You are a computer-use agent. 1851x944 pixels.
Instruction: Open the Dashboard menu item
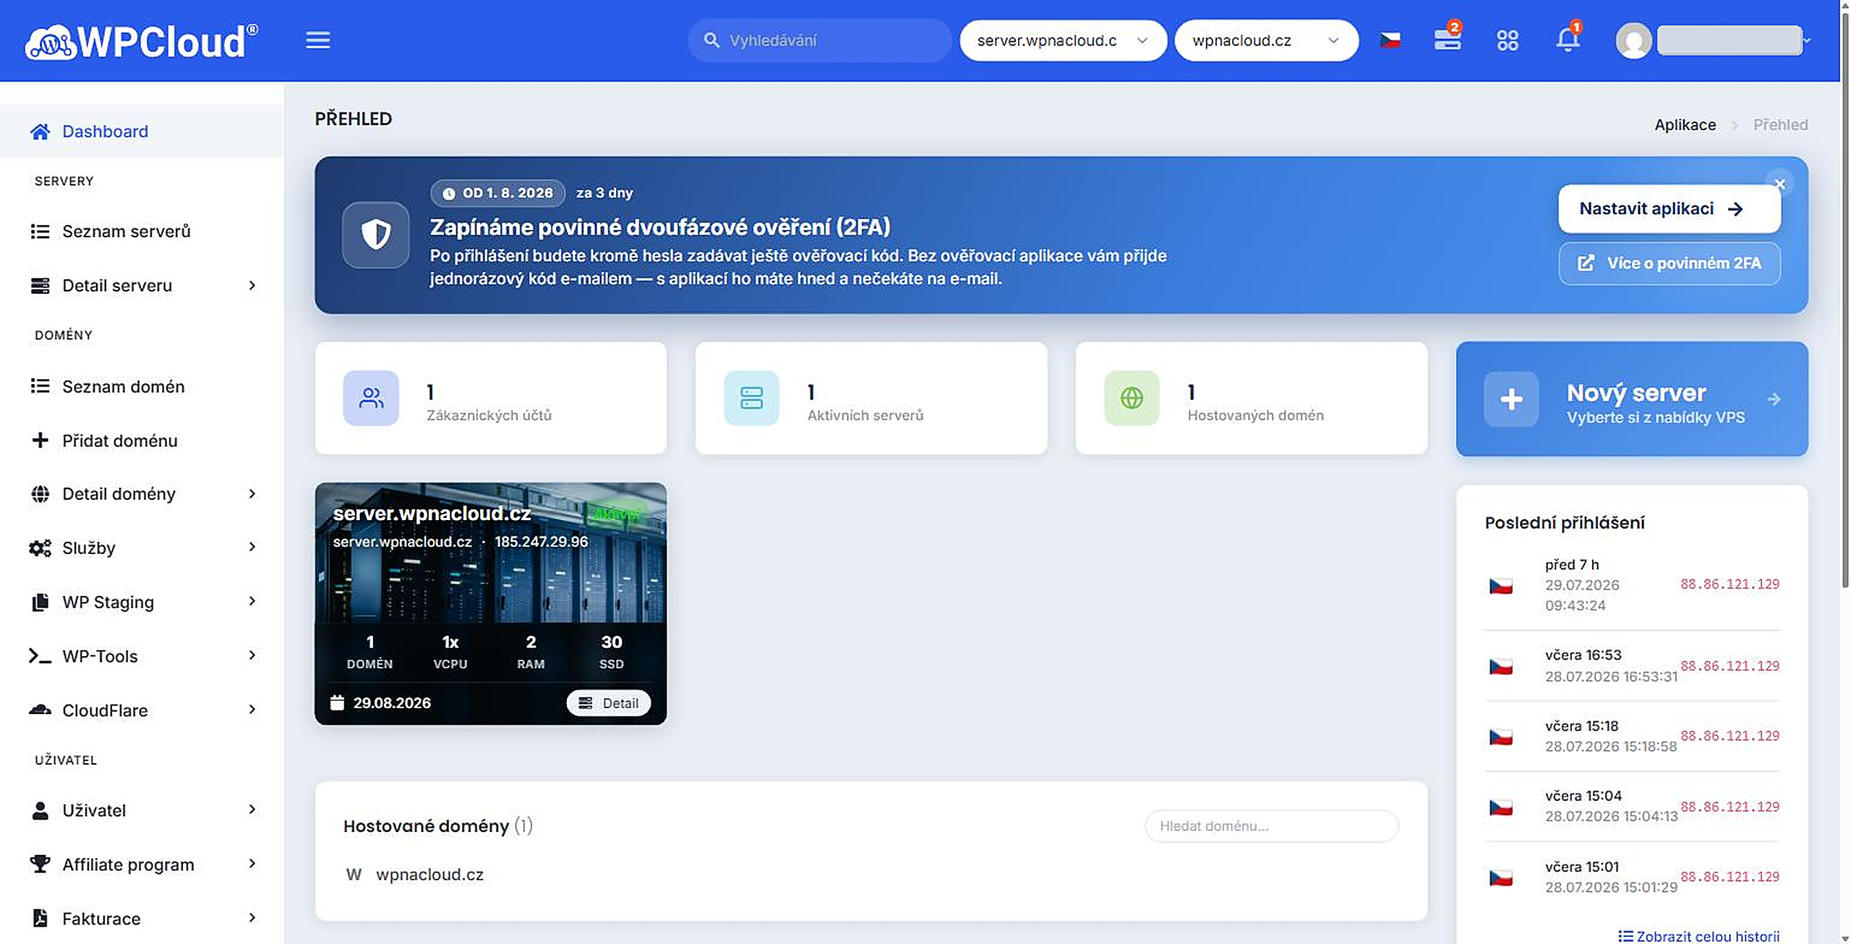click(142, 131)
